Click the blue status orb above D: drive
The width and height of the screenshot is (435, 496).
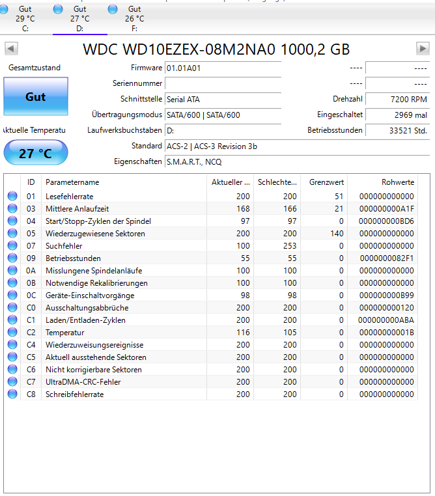pyautogui.click(x=58, y=9)
